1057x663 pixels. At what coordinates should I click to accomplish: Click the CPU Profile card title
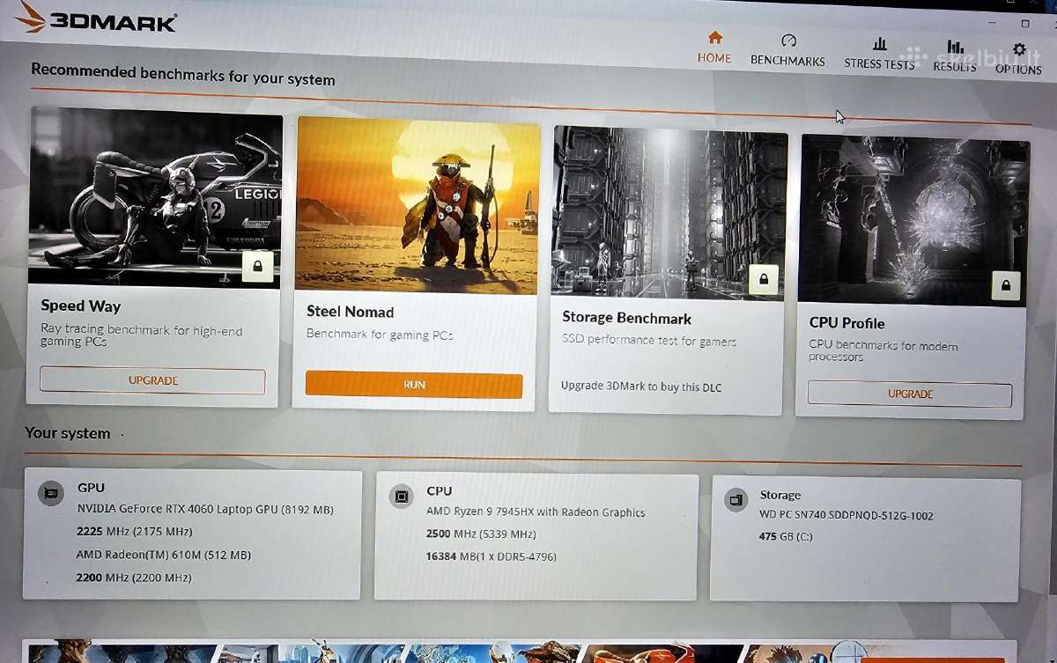[x=847, y=323]
